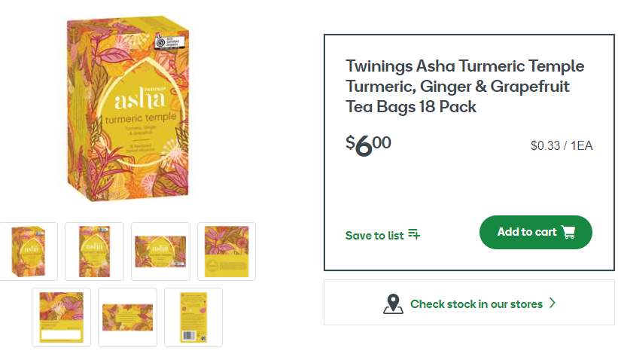Click the asha logo on the large tea box
This screenshot has width=618, height=363.
[x=140, y=97]
